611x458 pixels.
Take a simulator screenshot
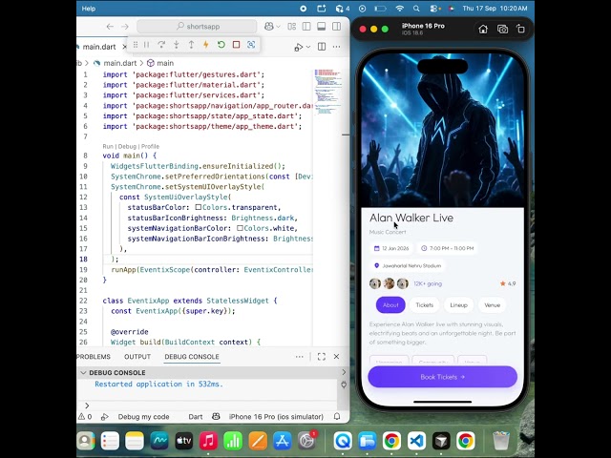[x=502, y=30]
